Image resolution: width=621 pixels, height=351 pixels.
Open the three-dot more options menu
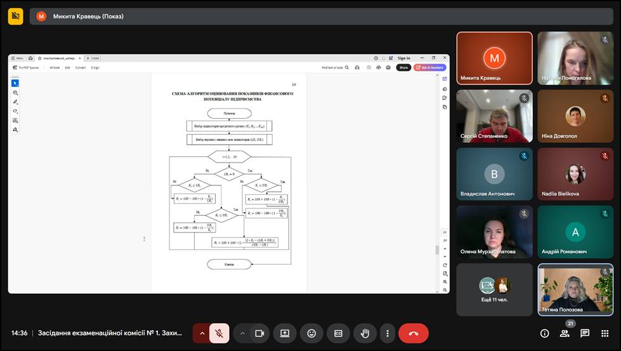[x=387, y=333]
